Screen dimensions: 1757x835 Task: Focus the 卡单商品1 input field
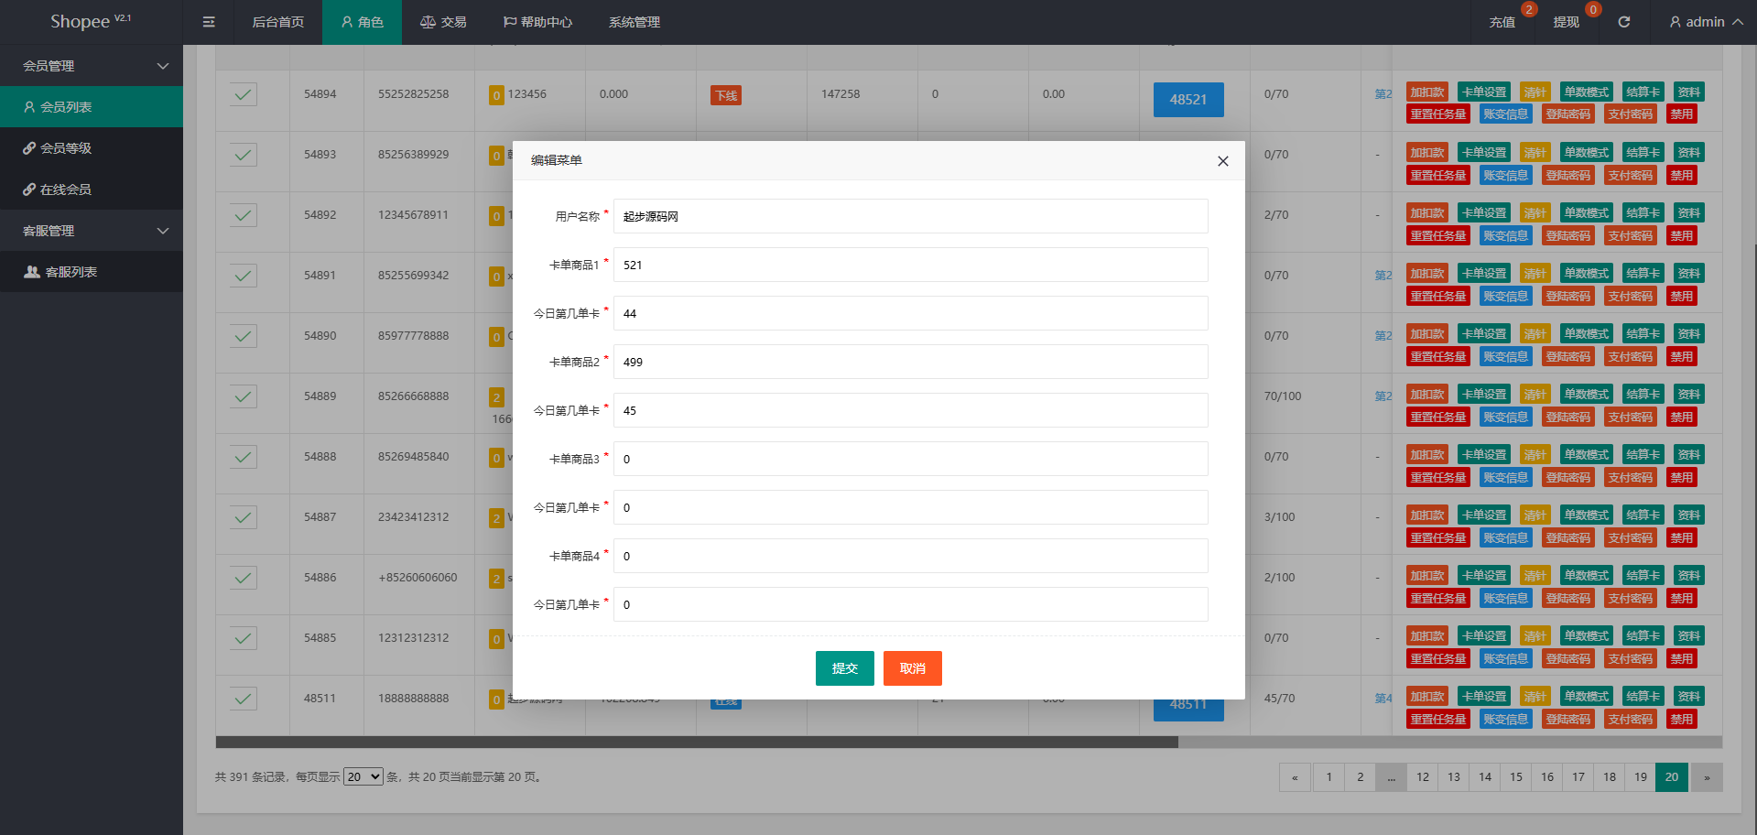click(911, 265)
